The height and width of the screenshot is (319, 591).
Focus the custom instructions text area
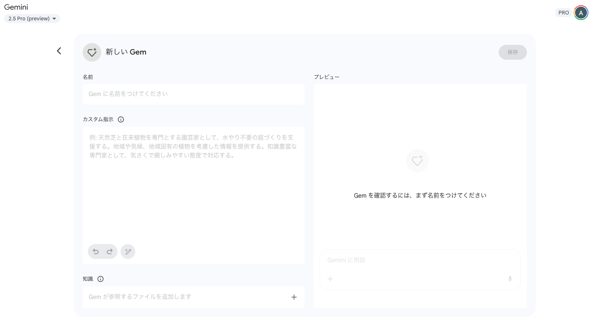pyautogui.click(x=194, y=195)
